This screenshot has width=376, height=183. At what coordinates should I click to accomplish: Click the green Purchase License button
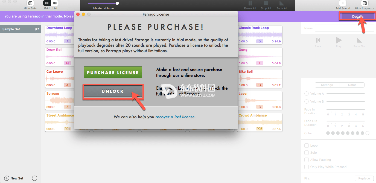pos(113,72)
